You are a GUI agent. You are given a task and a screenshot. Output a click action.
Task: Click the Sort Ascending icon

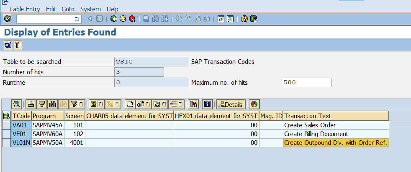tap(31, 104)
